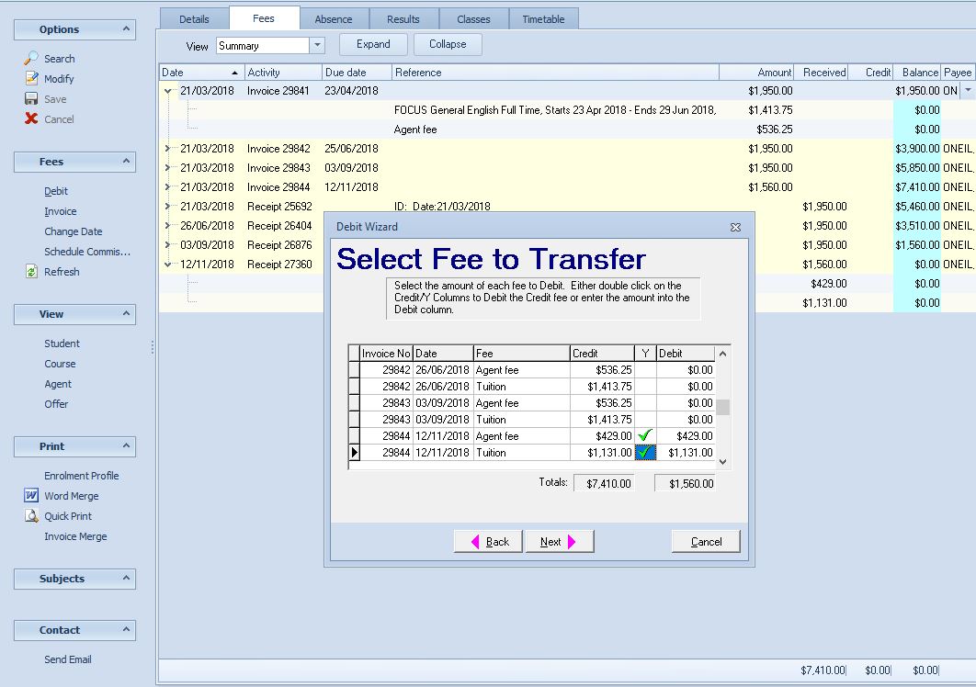Click the Expand button above the fee list
The image size is (976, 687).
tap(372, 44)
